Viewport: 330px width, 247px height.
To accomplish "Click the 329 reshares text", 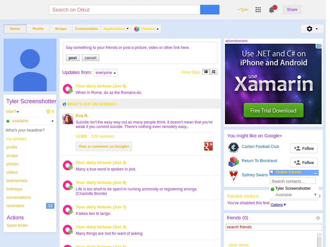I will (103, 136).
